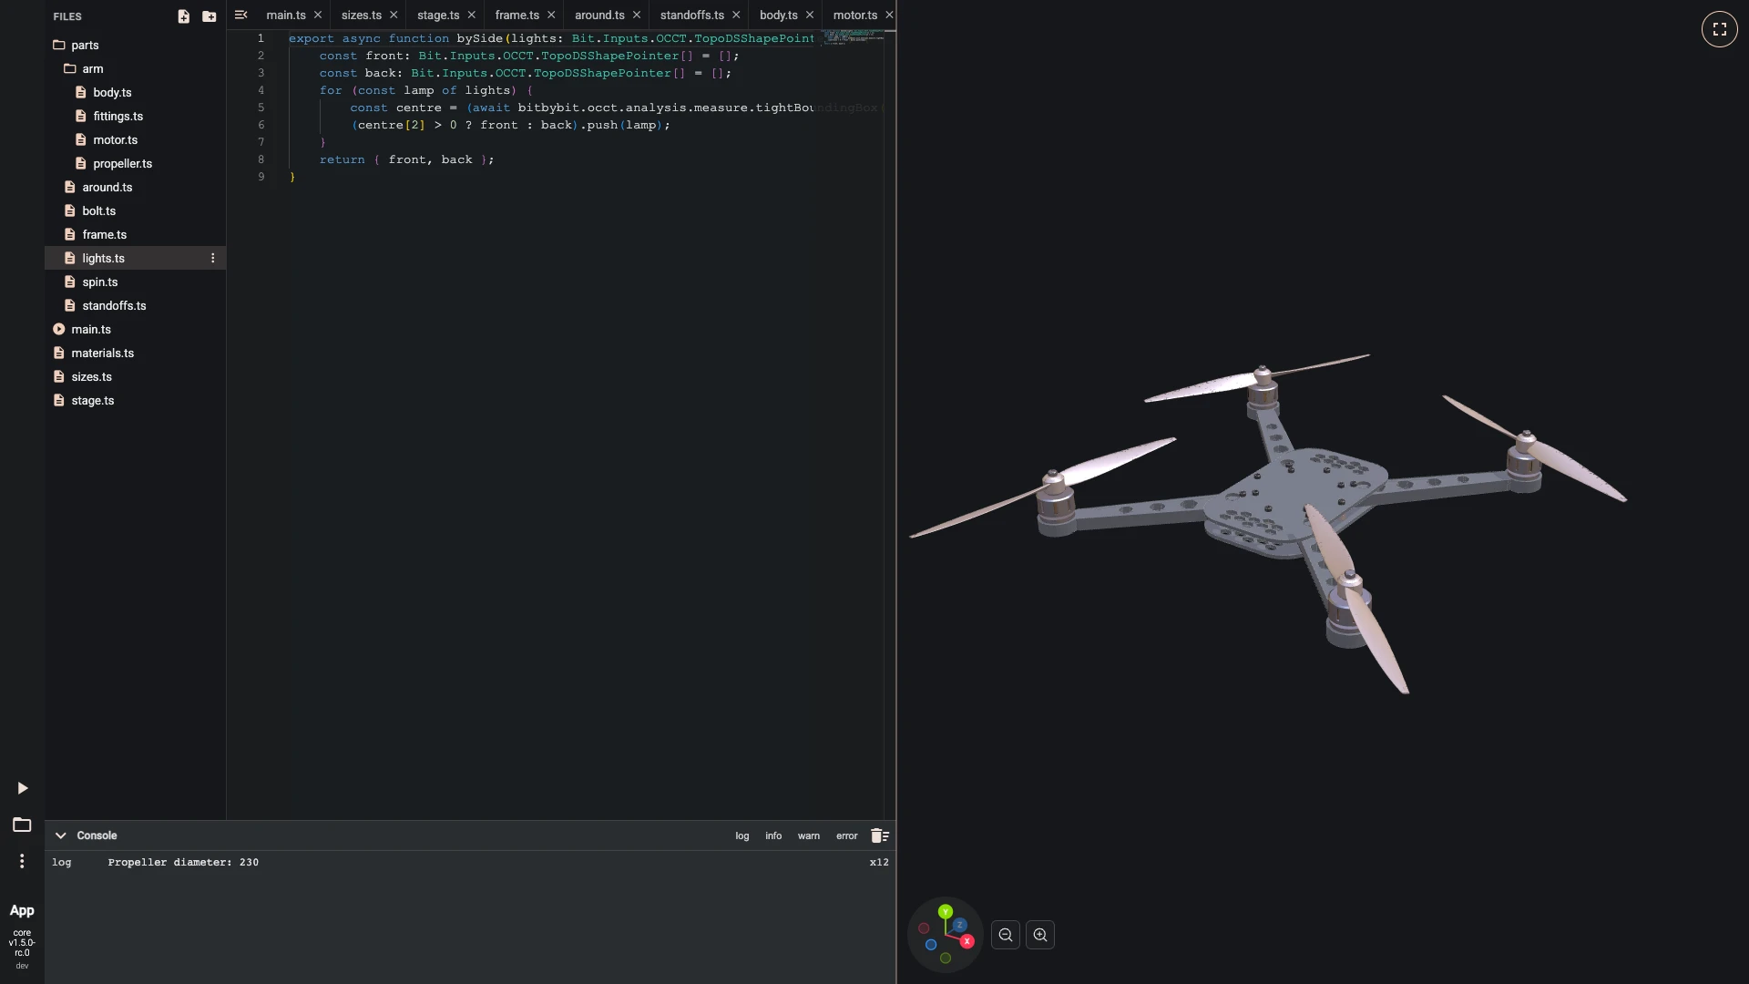Click the blue Z axis gizmo handle

pyautogui.click(x=959, y=925)
